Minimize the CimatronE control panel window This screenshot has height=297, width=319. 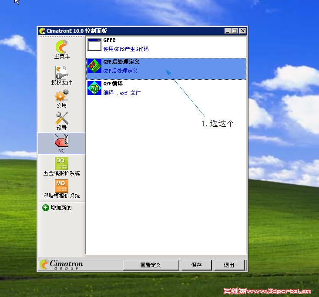pos(228,31)
